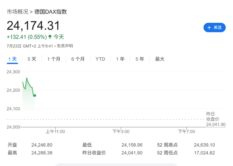Click the green current-price dot on chart

(x=35, y=96)
